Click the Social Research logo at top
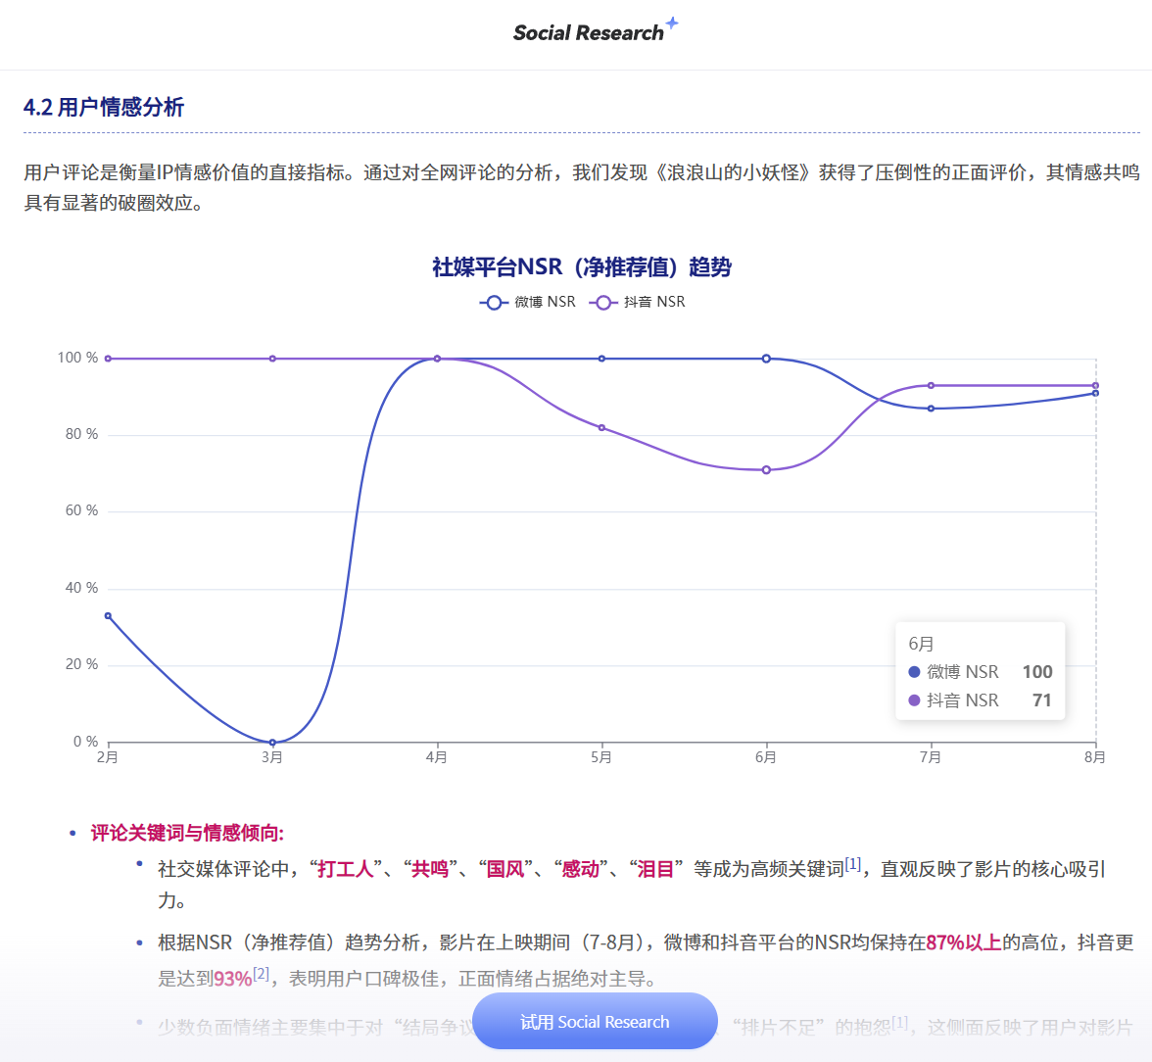 pos(596,31)
